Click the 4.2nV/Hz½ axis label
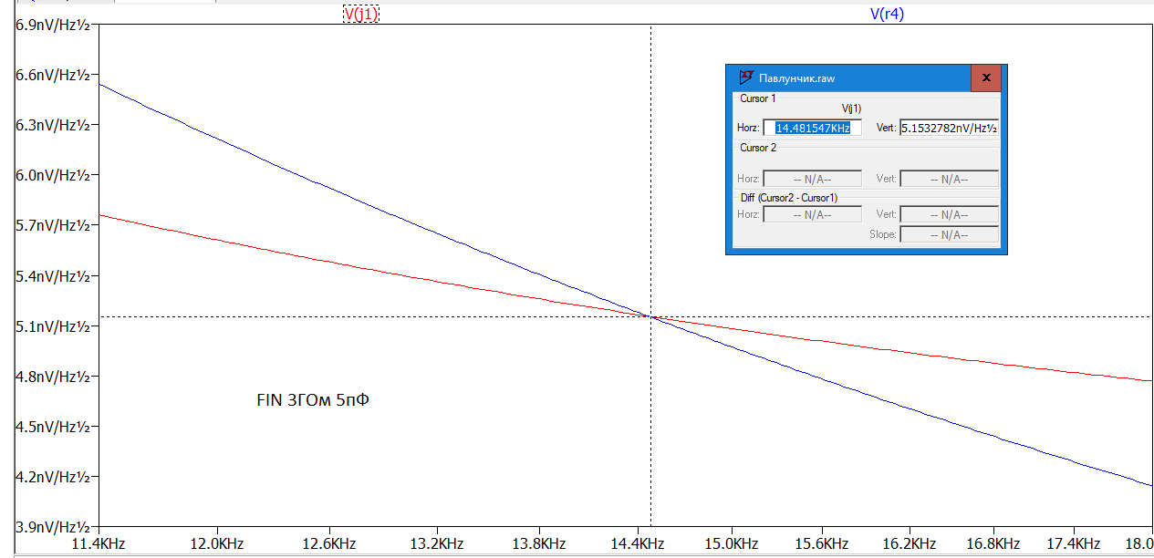This screenshot has height=558, width=1154. pos(53,477)
